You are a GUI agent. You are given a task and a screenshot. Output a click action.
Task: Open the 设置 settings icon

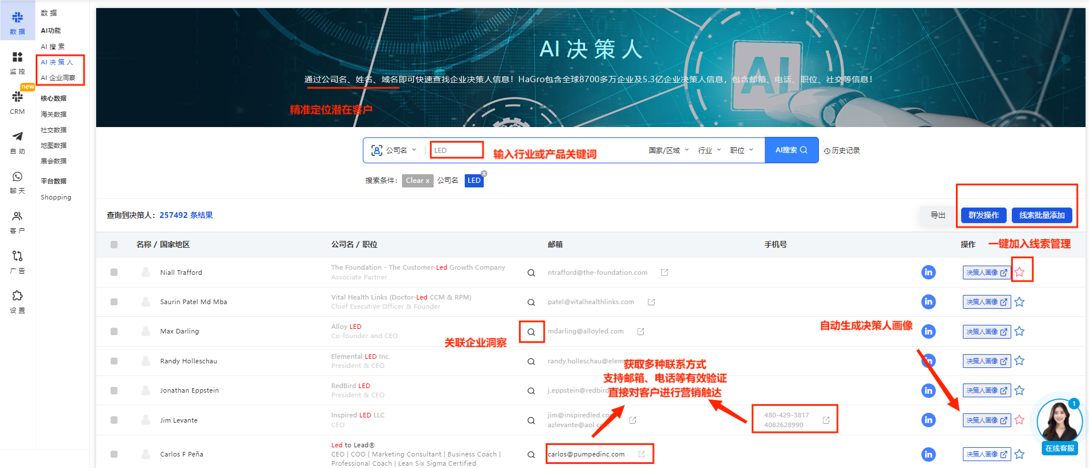tap(17, 301)
